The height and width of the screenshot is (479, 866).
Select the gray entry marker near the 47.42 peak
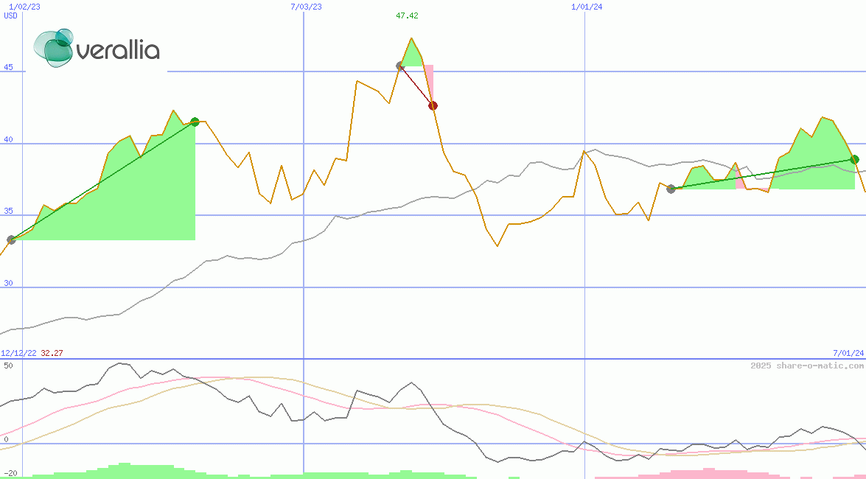click(400, 66)
